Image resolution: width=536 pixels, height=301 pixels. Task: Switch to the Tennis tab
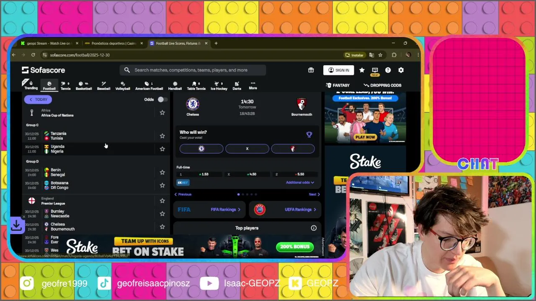(65, 85)
